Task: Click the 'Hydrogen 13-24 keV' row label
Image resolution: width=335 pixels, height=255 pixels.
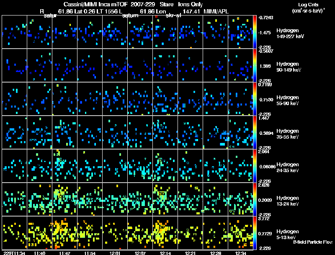Action: pyautogui.click(x=288, y=201)
